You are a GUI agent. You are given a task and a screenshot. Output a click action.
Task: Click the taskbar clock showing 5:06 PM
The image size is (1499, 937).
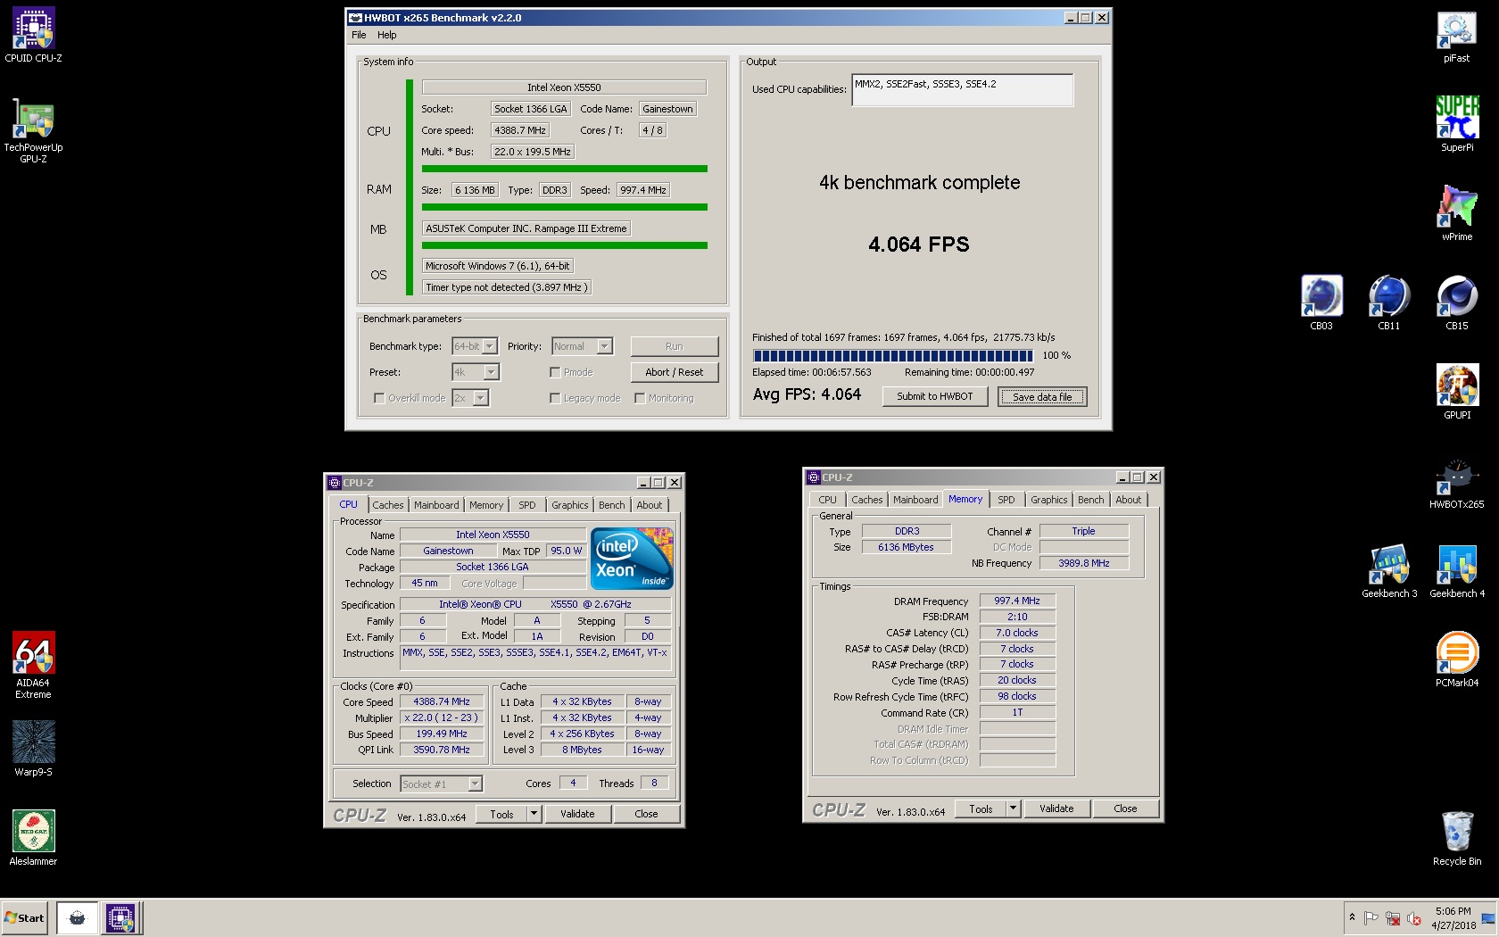tap(1453, 918)
